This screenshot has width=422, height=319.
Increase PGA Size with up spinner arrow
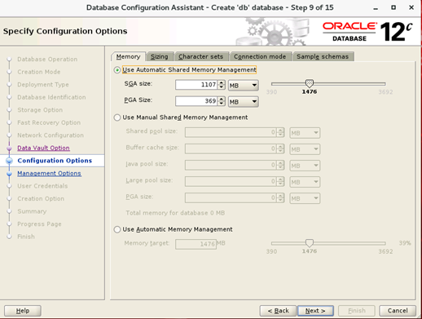(222, 99)
